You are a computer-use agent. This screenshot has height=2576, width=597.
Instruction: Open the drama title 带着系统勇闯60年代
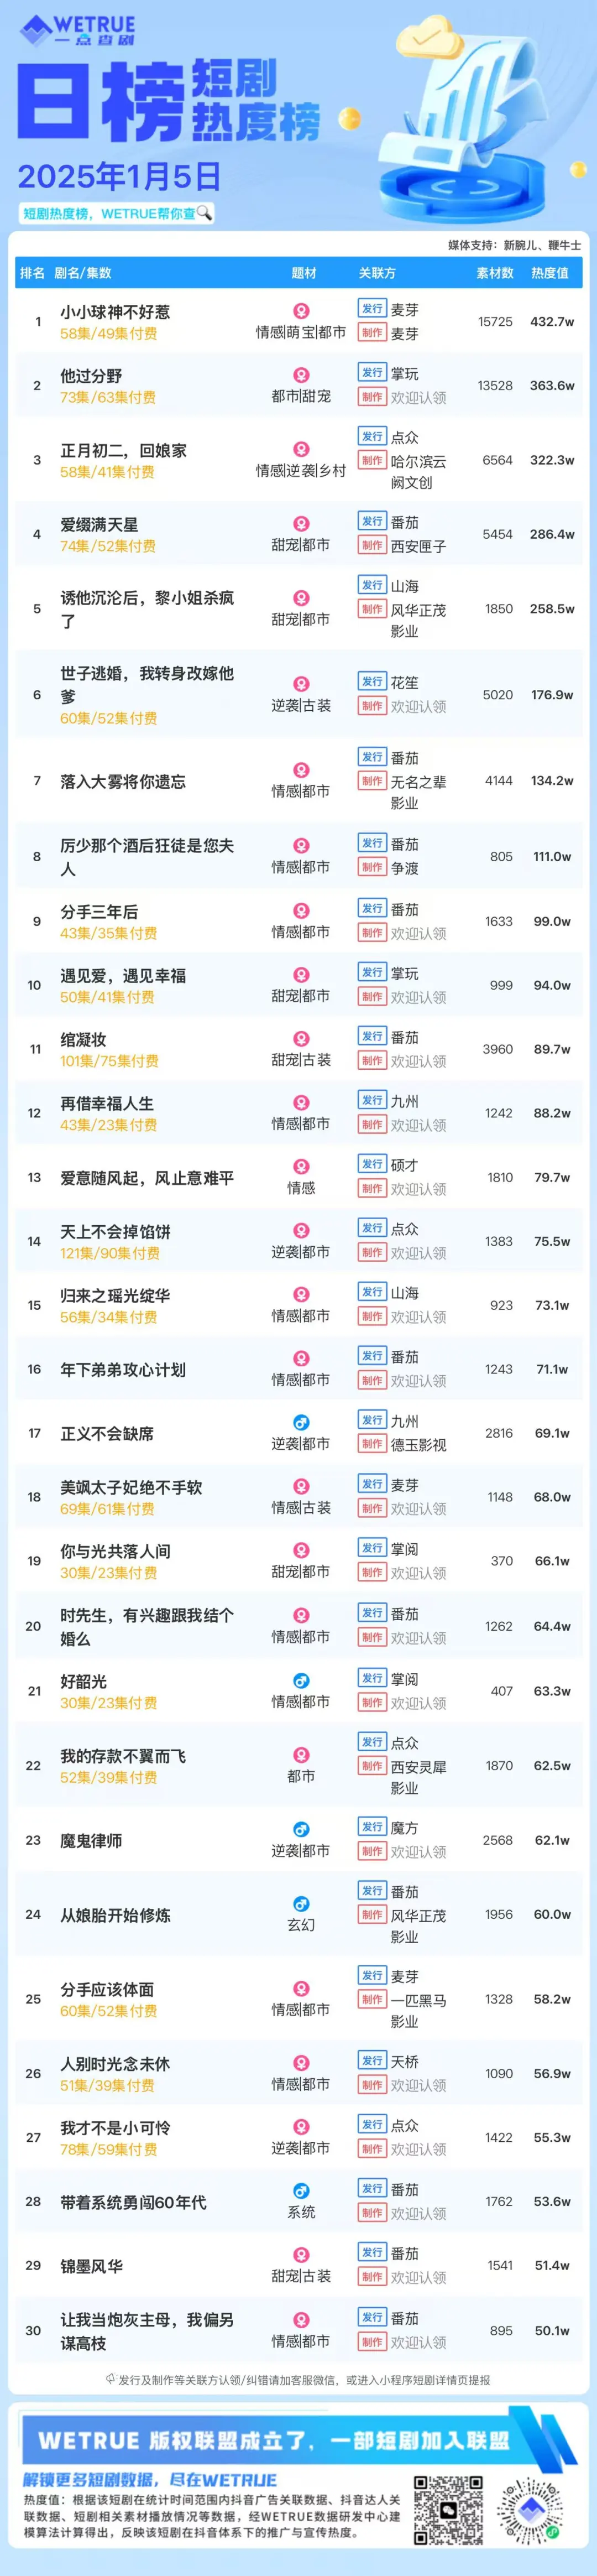(133, 2202)
